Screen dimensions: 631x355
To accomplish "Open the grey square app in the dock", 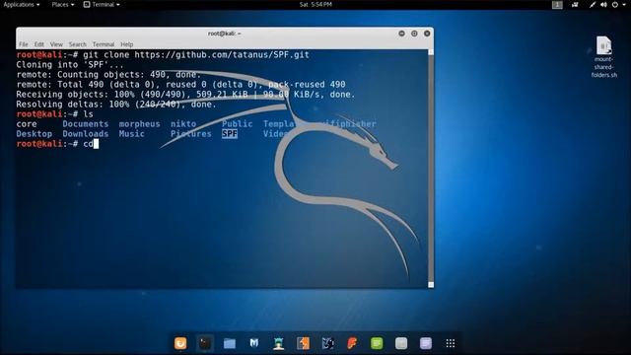I will click(401, 343).
